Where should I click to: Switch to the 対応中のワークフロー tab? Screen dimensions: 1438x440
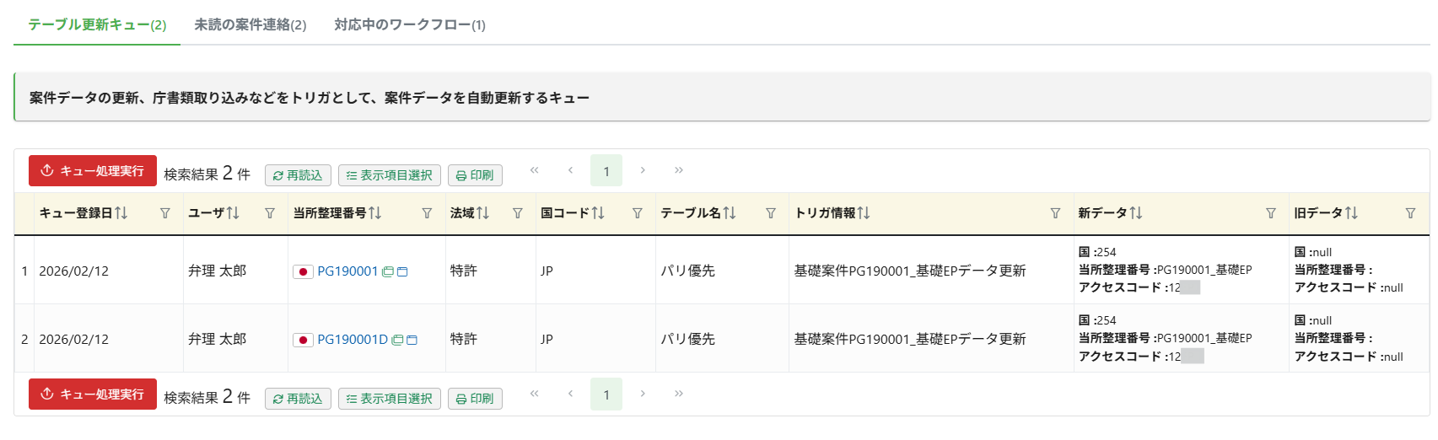point(410,24)
